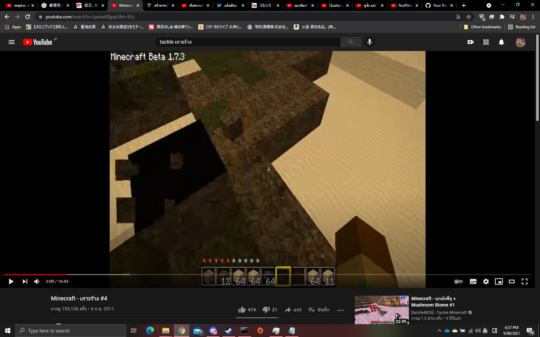Switch to the NutPint tab

[x=404, y=5]
